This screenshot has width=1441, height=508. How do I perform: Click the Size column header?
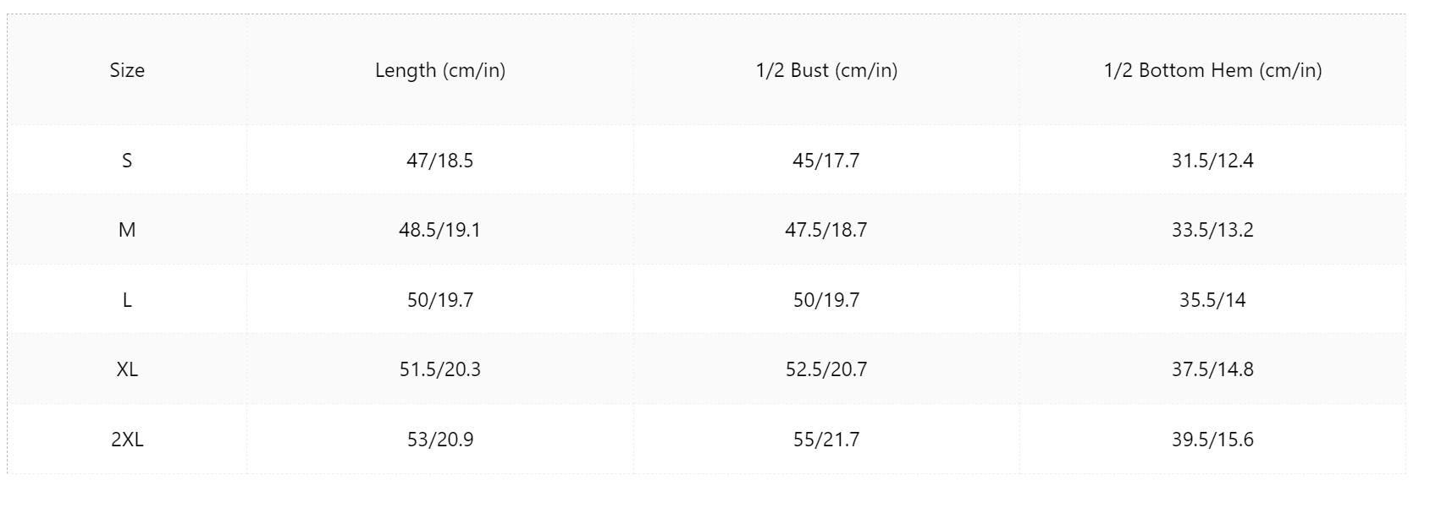click(x=127, y=70)
